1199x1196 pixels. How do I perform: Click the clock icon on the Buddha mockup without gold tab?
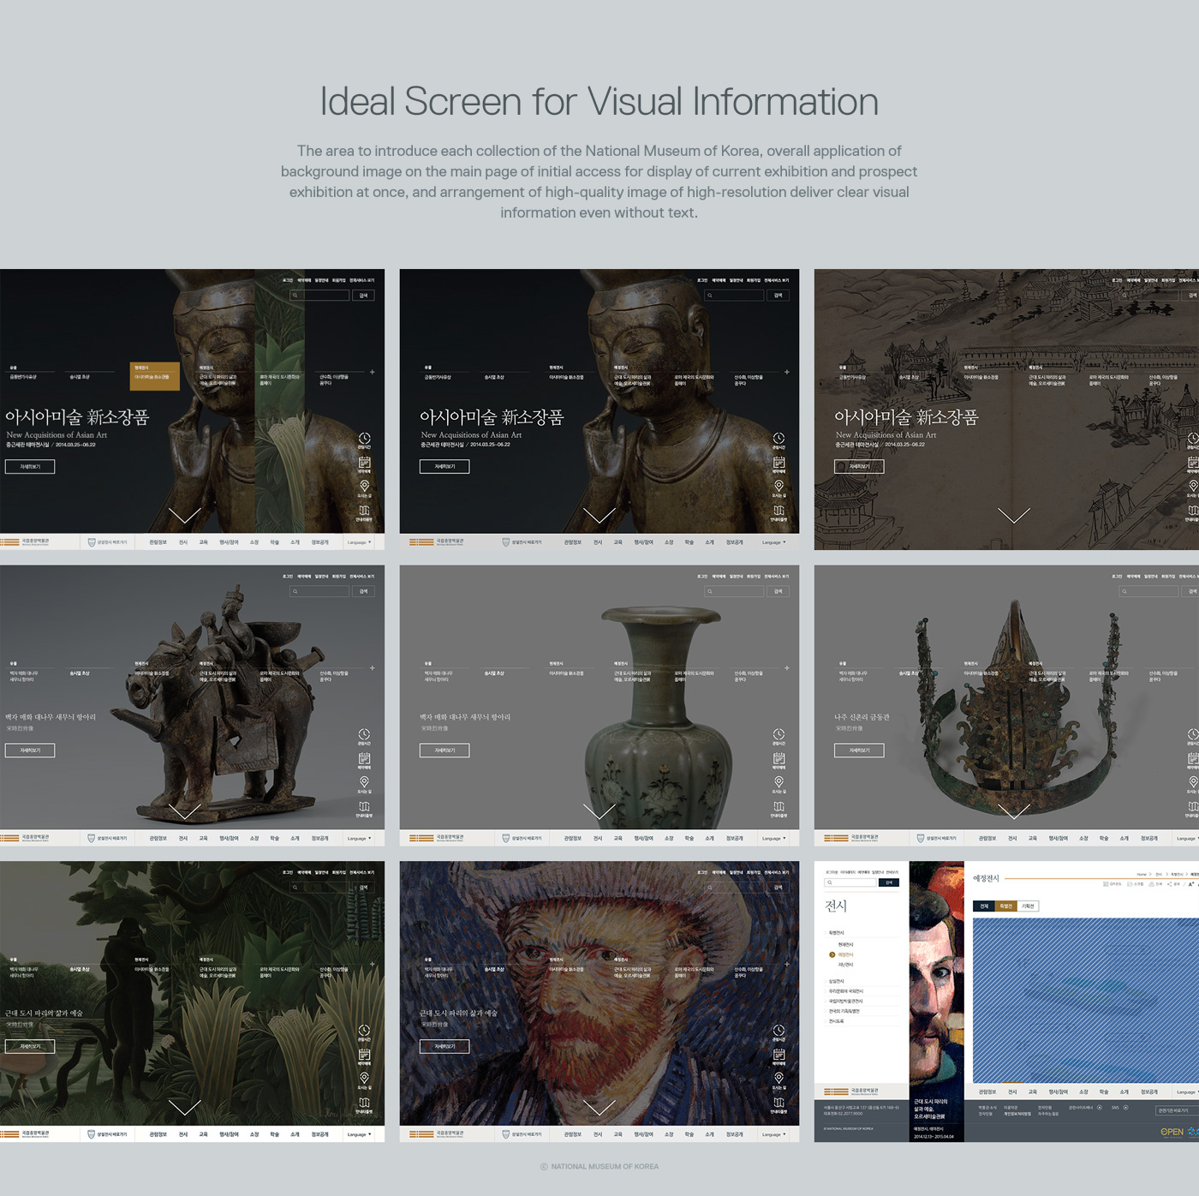[778, 438]
